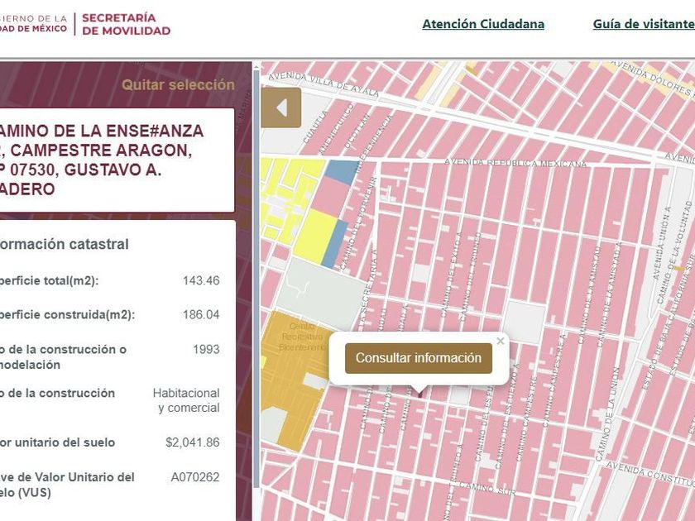
Task: Click the Camino Sur street label
Action: click(487, 488)
